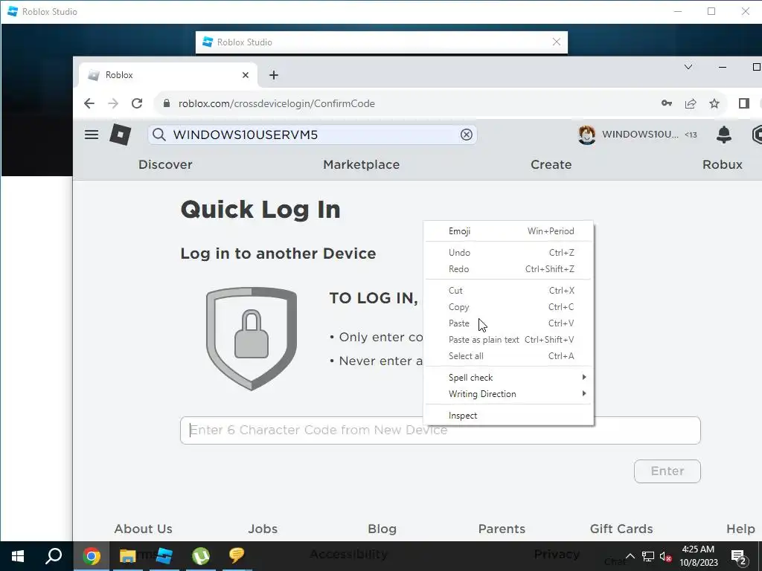Screen dimensions: 762x571
Task: Switch to Roblox Studio in the taskbar
Action: click(164, 556)
